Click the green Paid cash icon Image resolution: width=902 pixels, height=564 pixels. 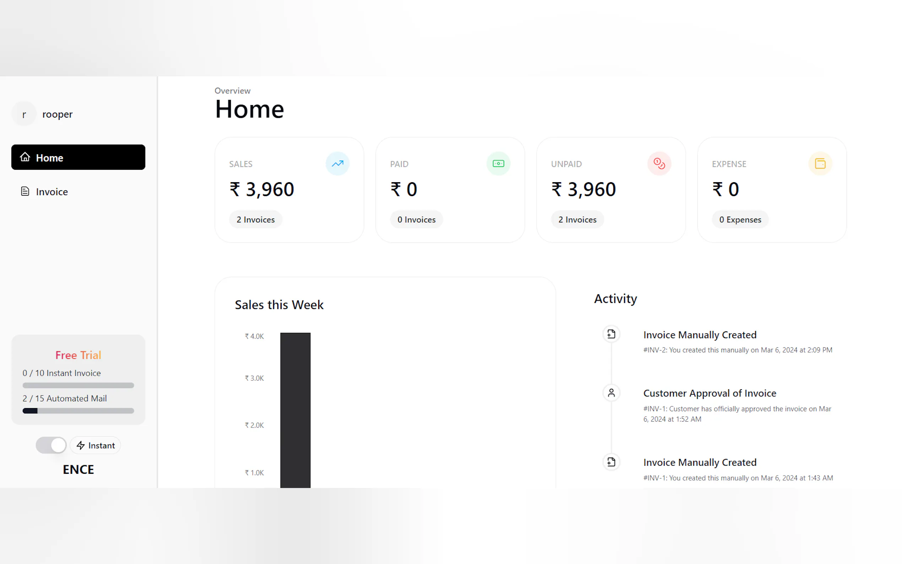[498, 164]
